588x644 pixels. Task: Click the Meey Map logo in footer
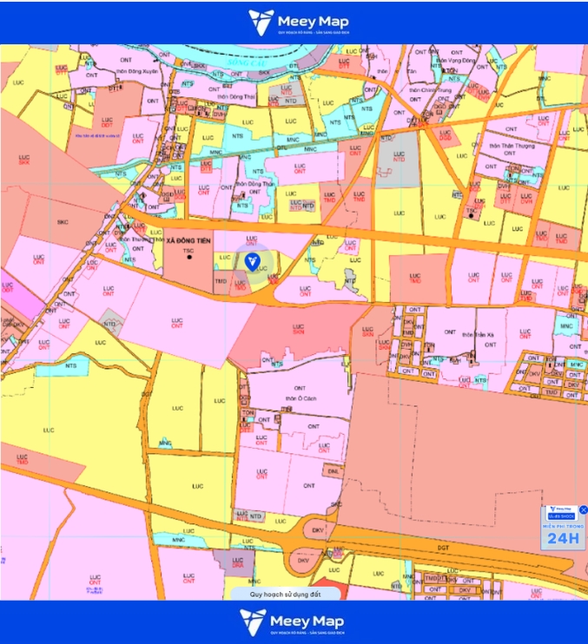(292, 621)
